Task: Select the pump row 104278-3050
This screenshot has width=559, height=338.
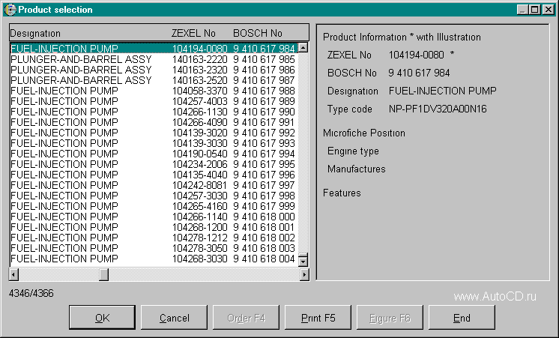Action: click(x=154, y=248)
